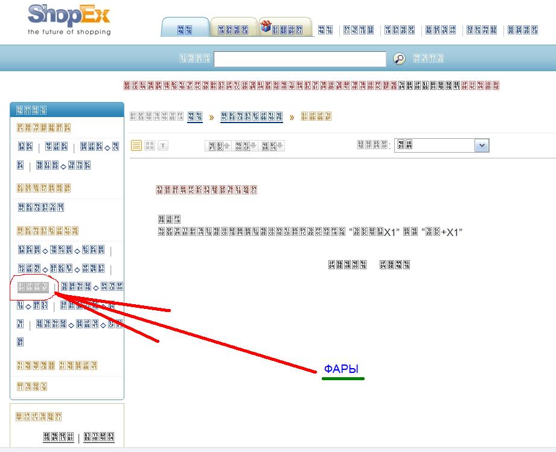
Task: Click the magnifying glass search icon
Action: tap(399, 59)
